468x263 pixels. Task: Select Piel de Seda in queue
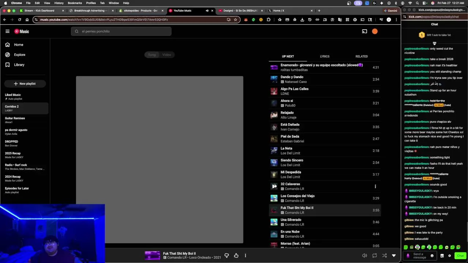tap(325, 139)
